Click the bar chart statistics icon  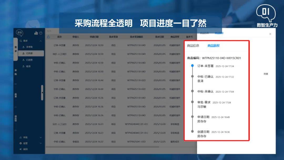(x=36, y=33)
